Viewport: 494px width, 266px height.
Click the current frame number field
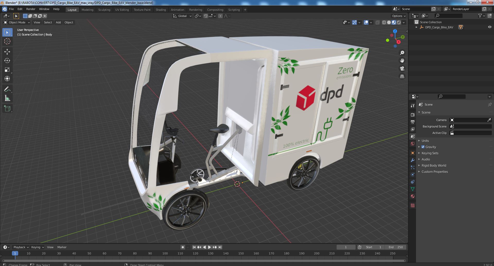coord(346,247)
